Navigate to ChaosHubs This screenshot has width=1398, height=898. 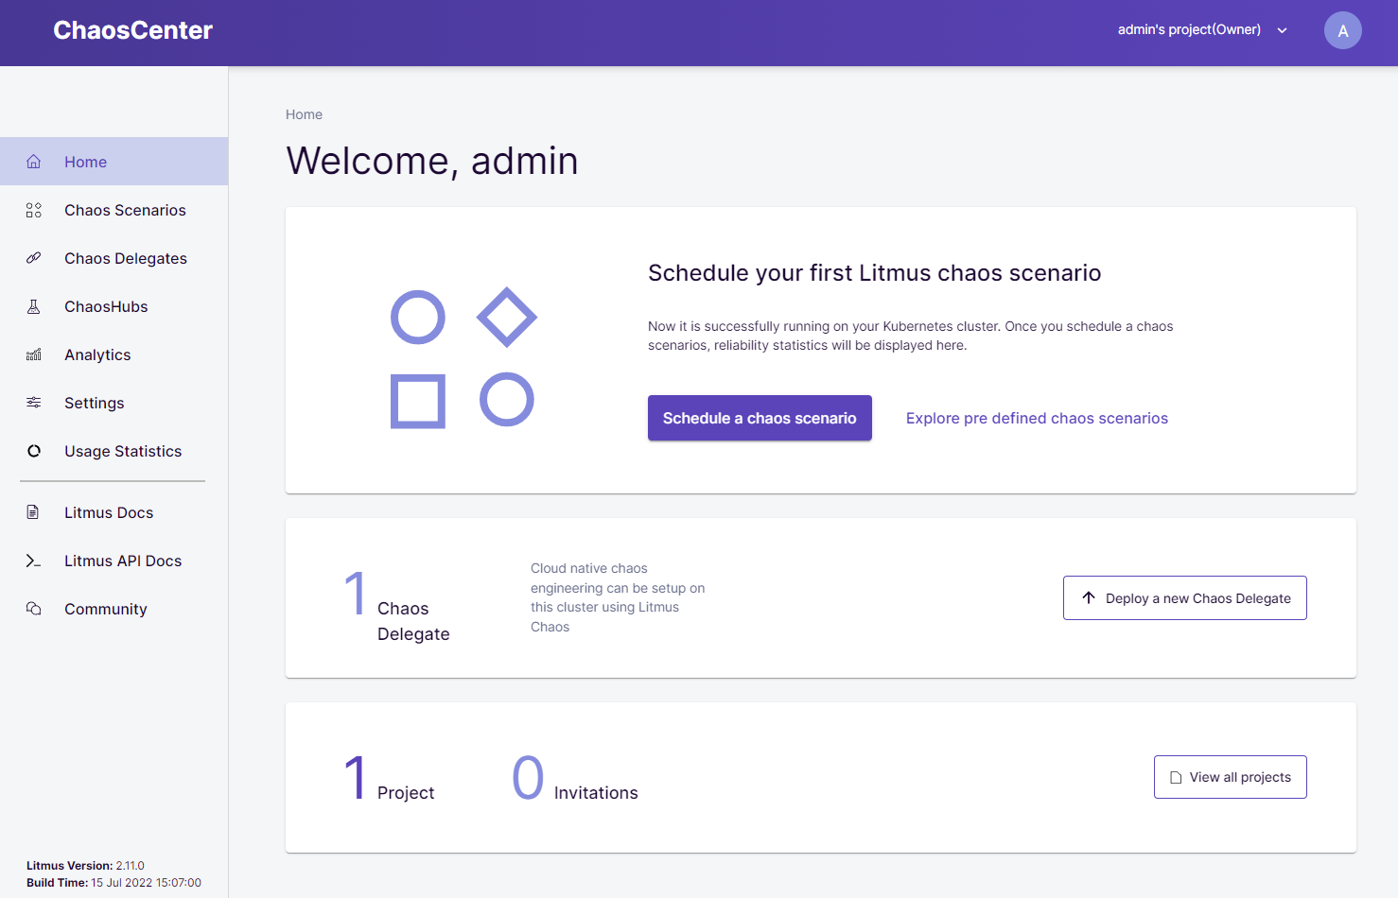(114, 306)
